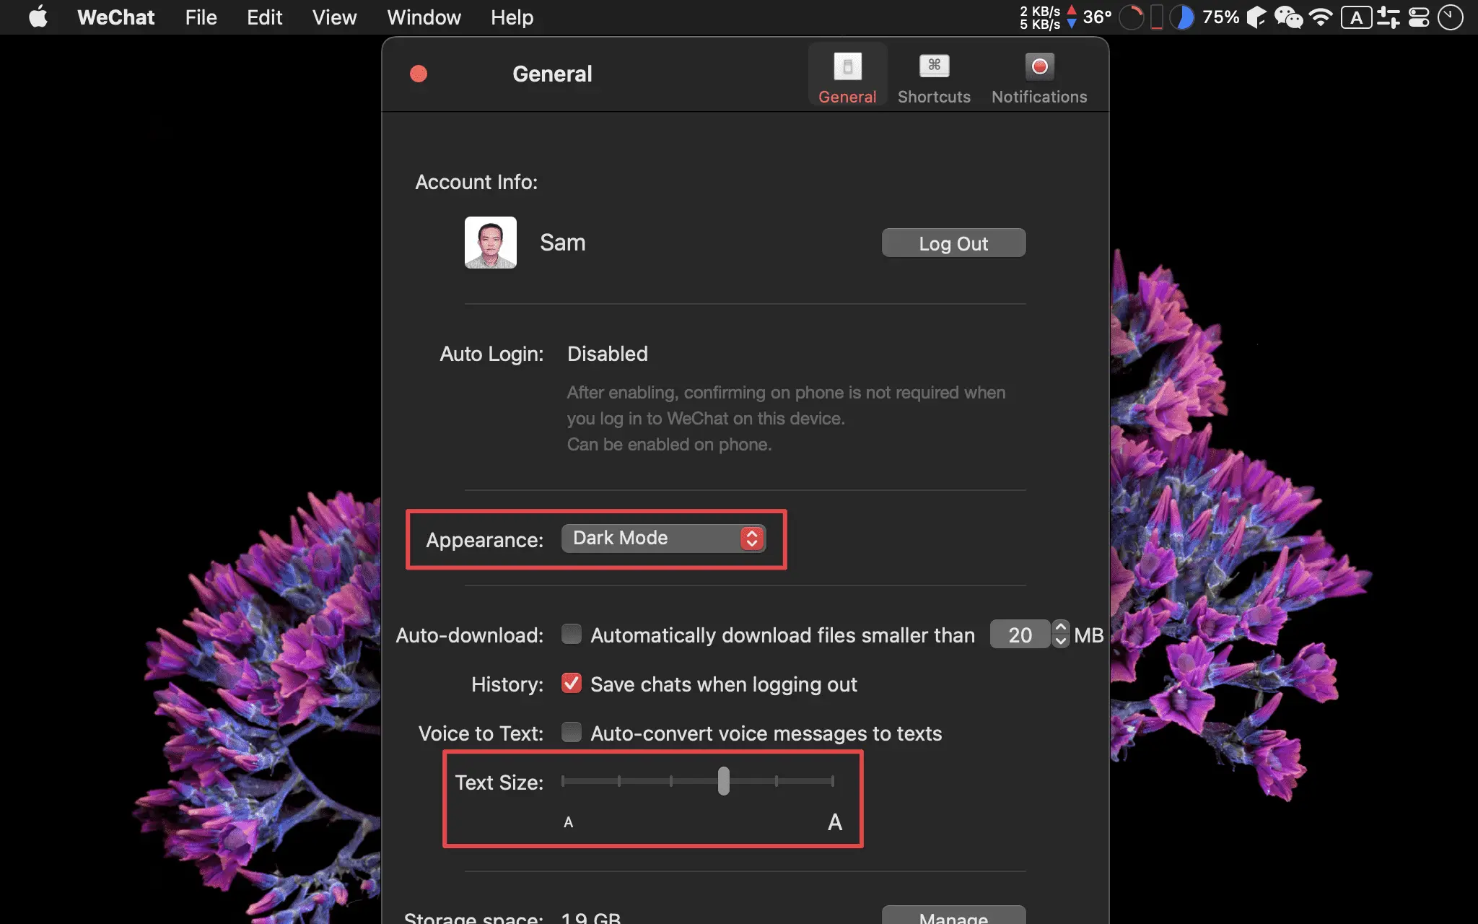The height and width of the screenshot is (924, 1478).
Task: Click Sam's profile avatar thumbnail
Action: click(x=490, y=243)
